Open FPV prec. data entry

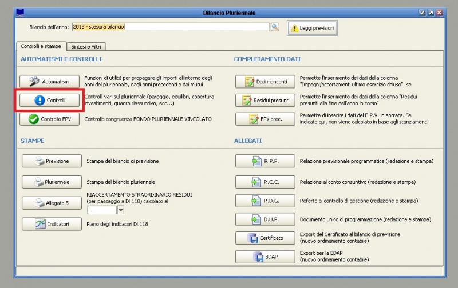265,119
